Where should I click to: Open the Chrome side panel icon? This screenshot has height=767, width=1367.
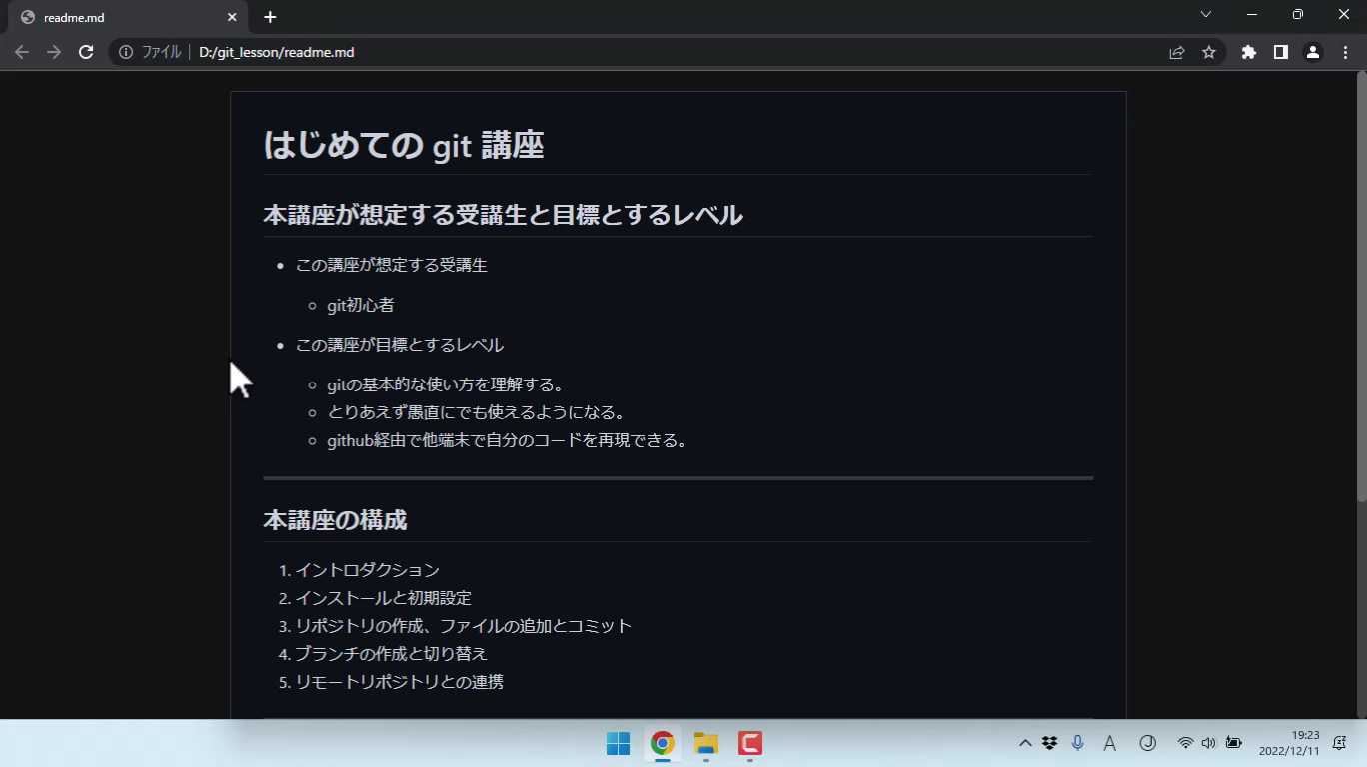tap(1280, 51)
